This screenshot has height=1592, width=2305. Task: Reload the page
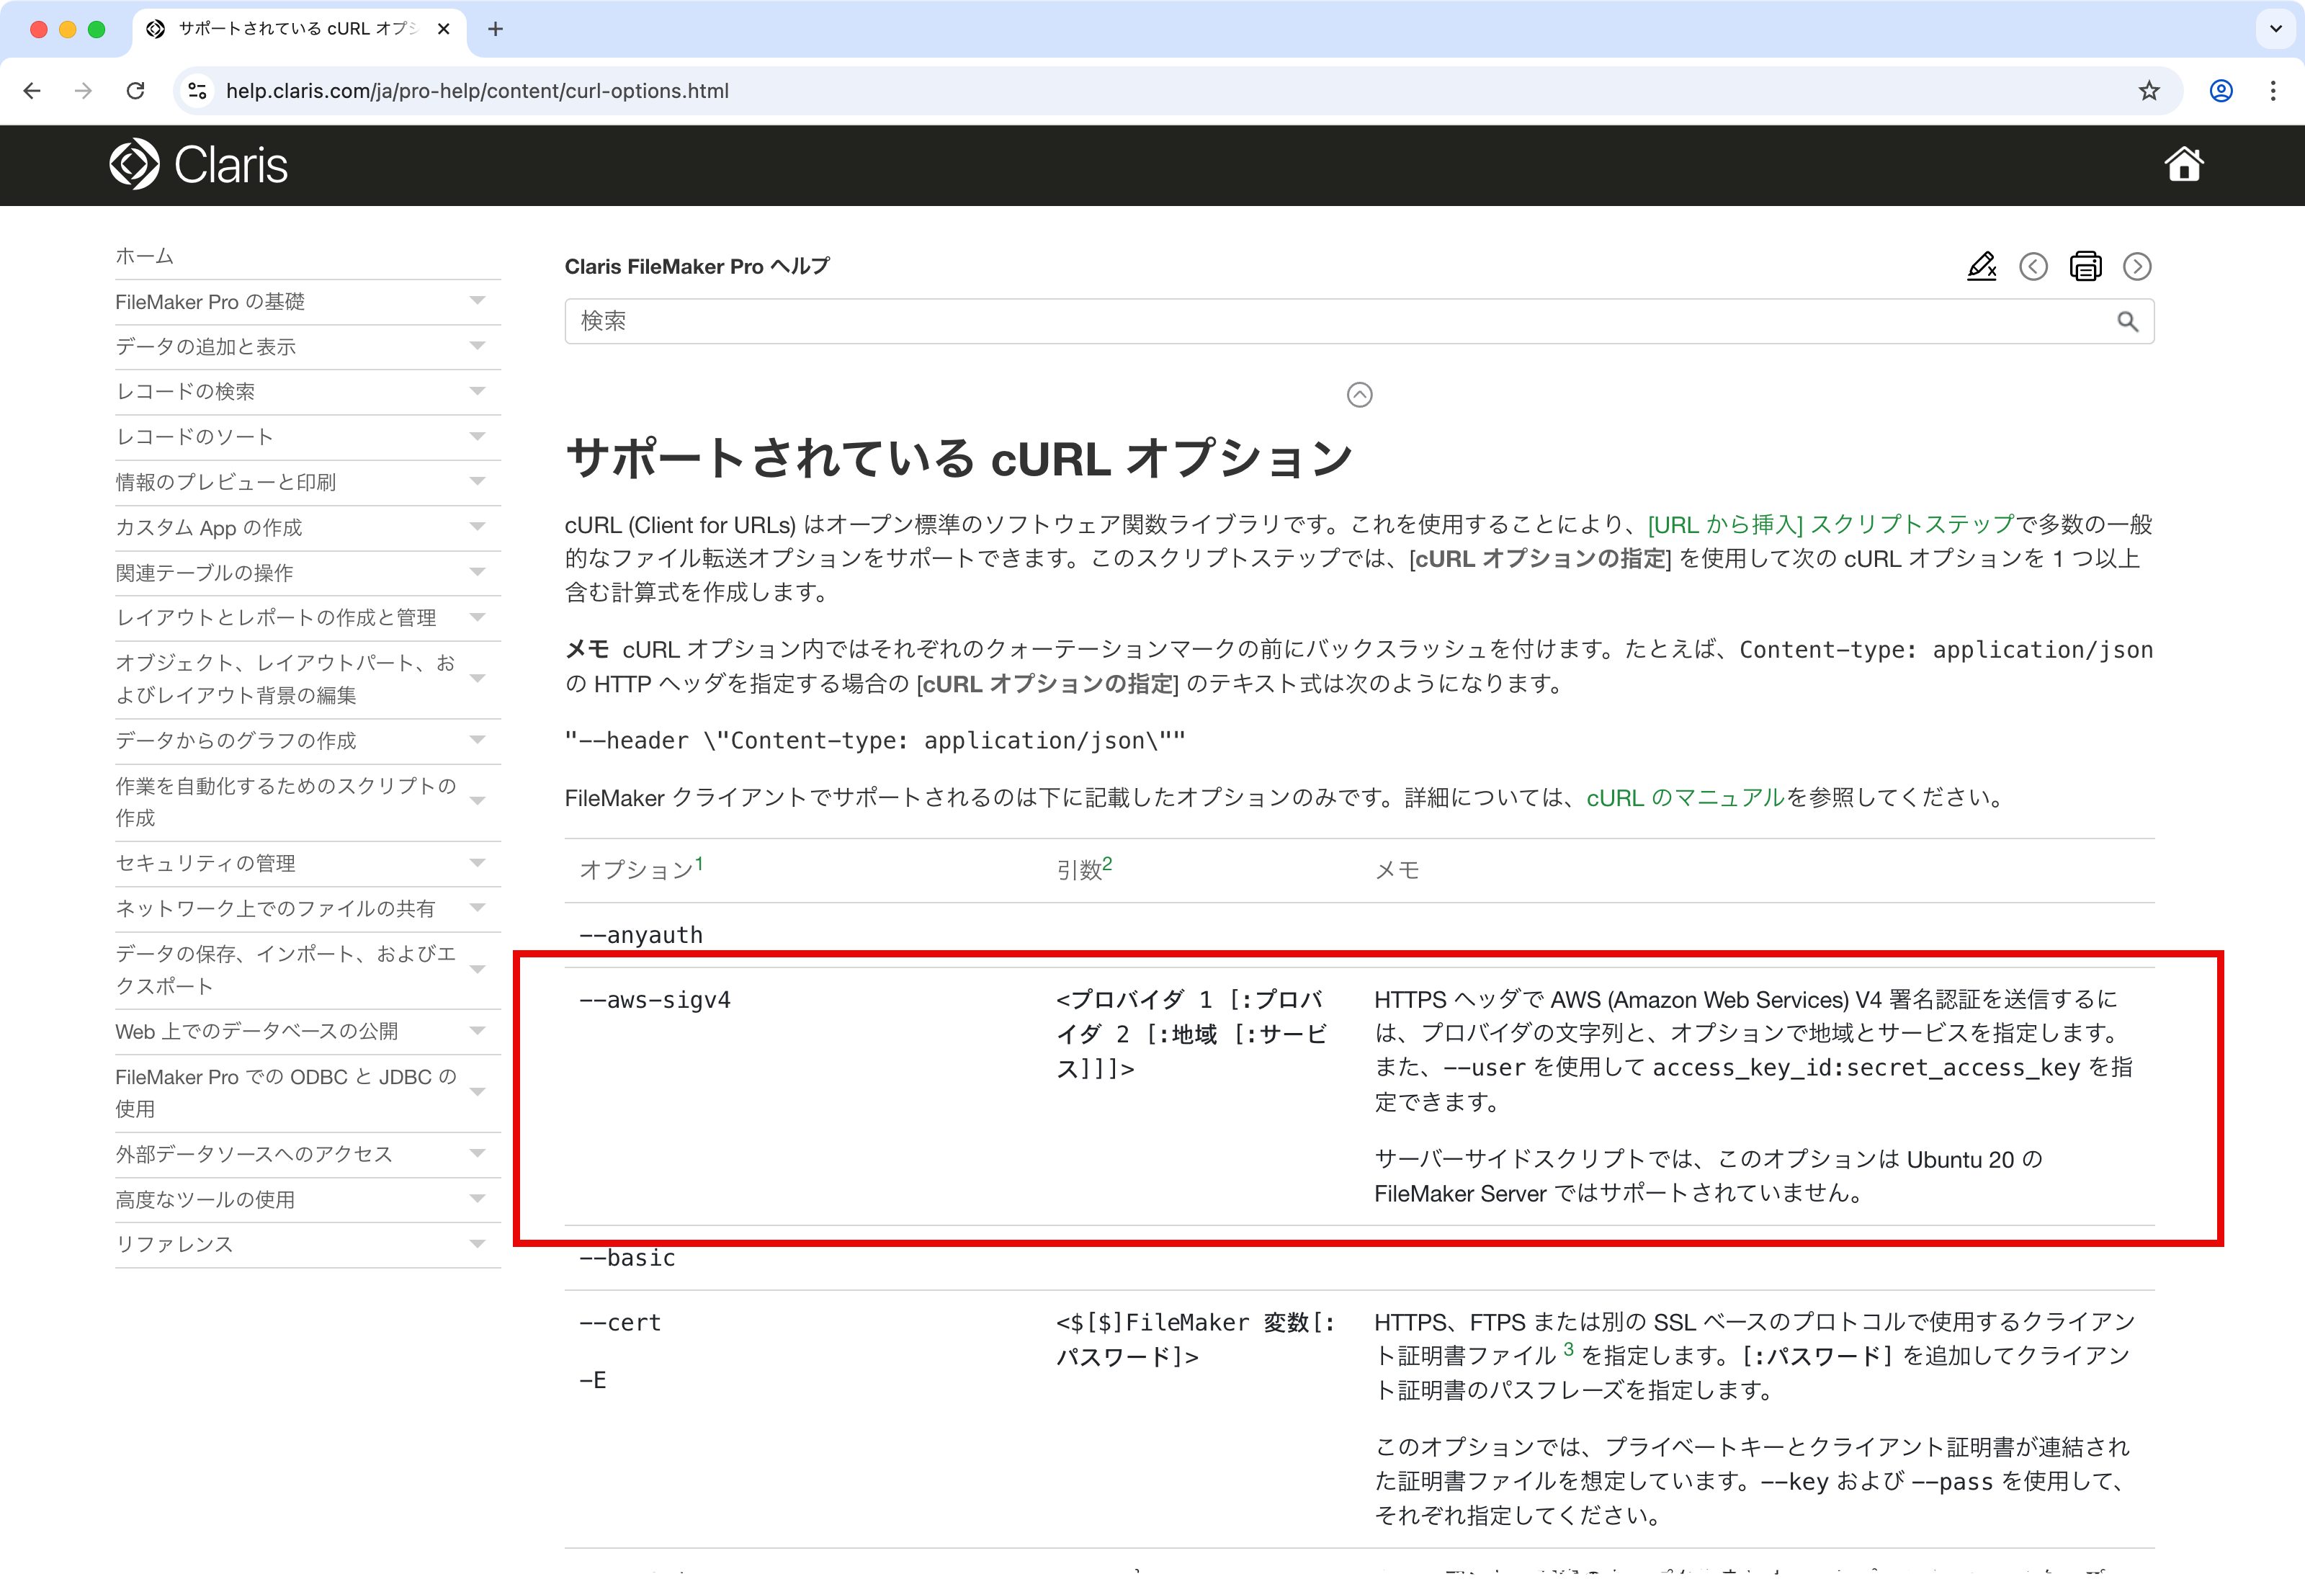[135, 91]
